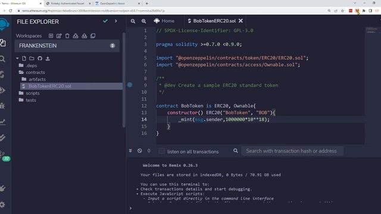Viewport: 381px width, 214px height.
Task: Select BobTokenERC20.sol in file tree
Action: click(71, 86)
